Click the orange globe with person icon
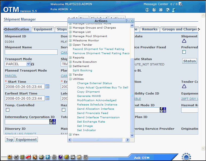This screenshot has width=206, height=161. [35, 157]
